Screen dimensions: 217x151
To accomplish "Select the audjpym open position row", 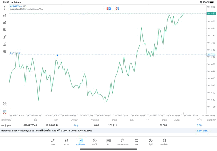I will tap(102, 125).
